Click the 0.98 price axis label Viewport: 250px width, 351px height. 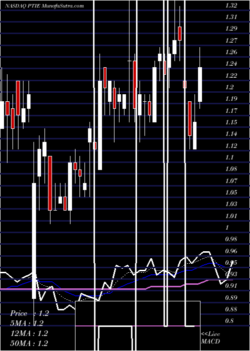tap(231, 239)
